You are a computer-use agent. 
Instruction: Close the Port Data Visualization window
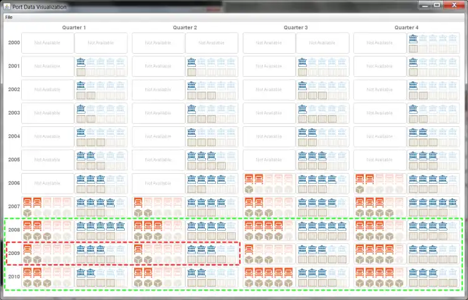pos(454,4)
